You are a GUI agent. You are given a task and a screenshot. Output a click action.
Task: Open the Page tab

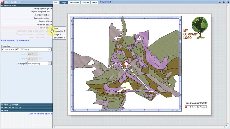64,2
